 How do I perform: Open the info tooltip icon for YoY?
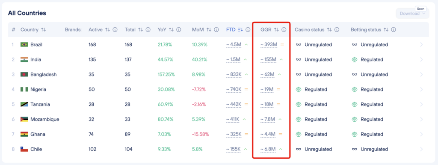coord(179,29)
